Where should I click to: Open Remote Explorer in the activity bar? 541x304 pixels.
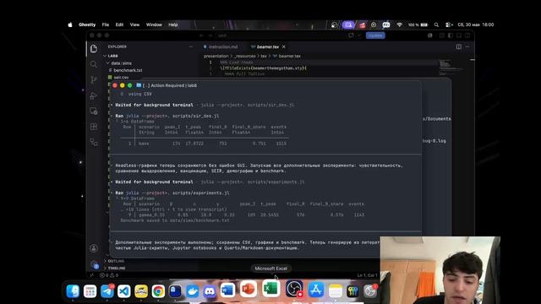(94, 111)
